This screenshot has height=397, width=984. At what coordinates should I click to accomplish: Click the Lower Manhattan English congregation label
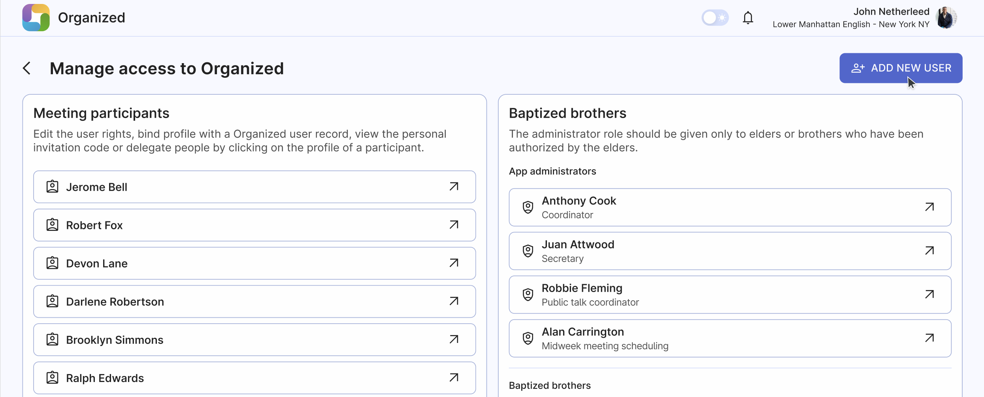point(850,24)
